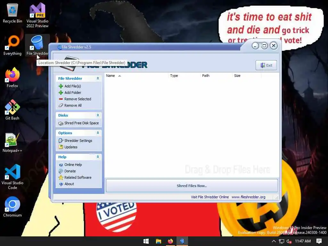This screenshot has height=246, width=328.
Task: Open the Everything search desktop icon
Action: [x=12, y=45]
